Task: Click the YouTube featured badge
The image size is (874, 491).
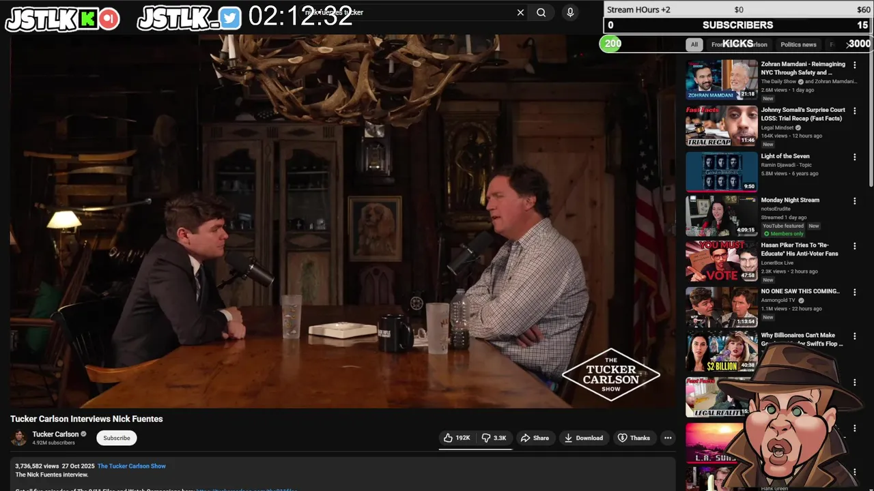Action: [x=783, y=226]
